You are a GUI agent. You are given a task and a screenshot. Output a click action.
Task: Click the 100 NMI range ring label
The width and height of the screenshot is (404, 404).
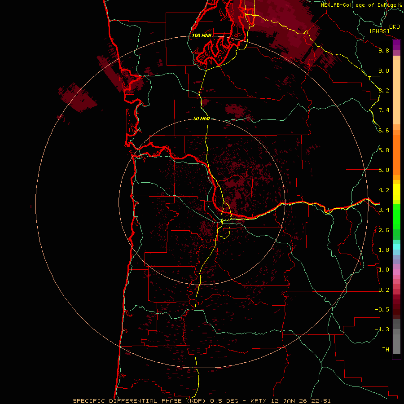[202, 35]
